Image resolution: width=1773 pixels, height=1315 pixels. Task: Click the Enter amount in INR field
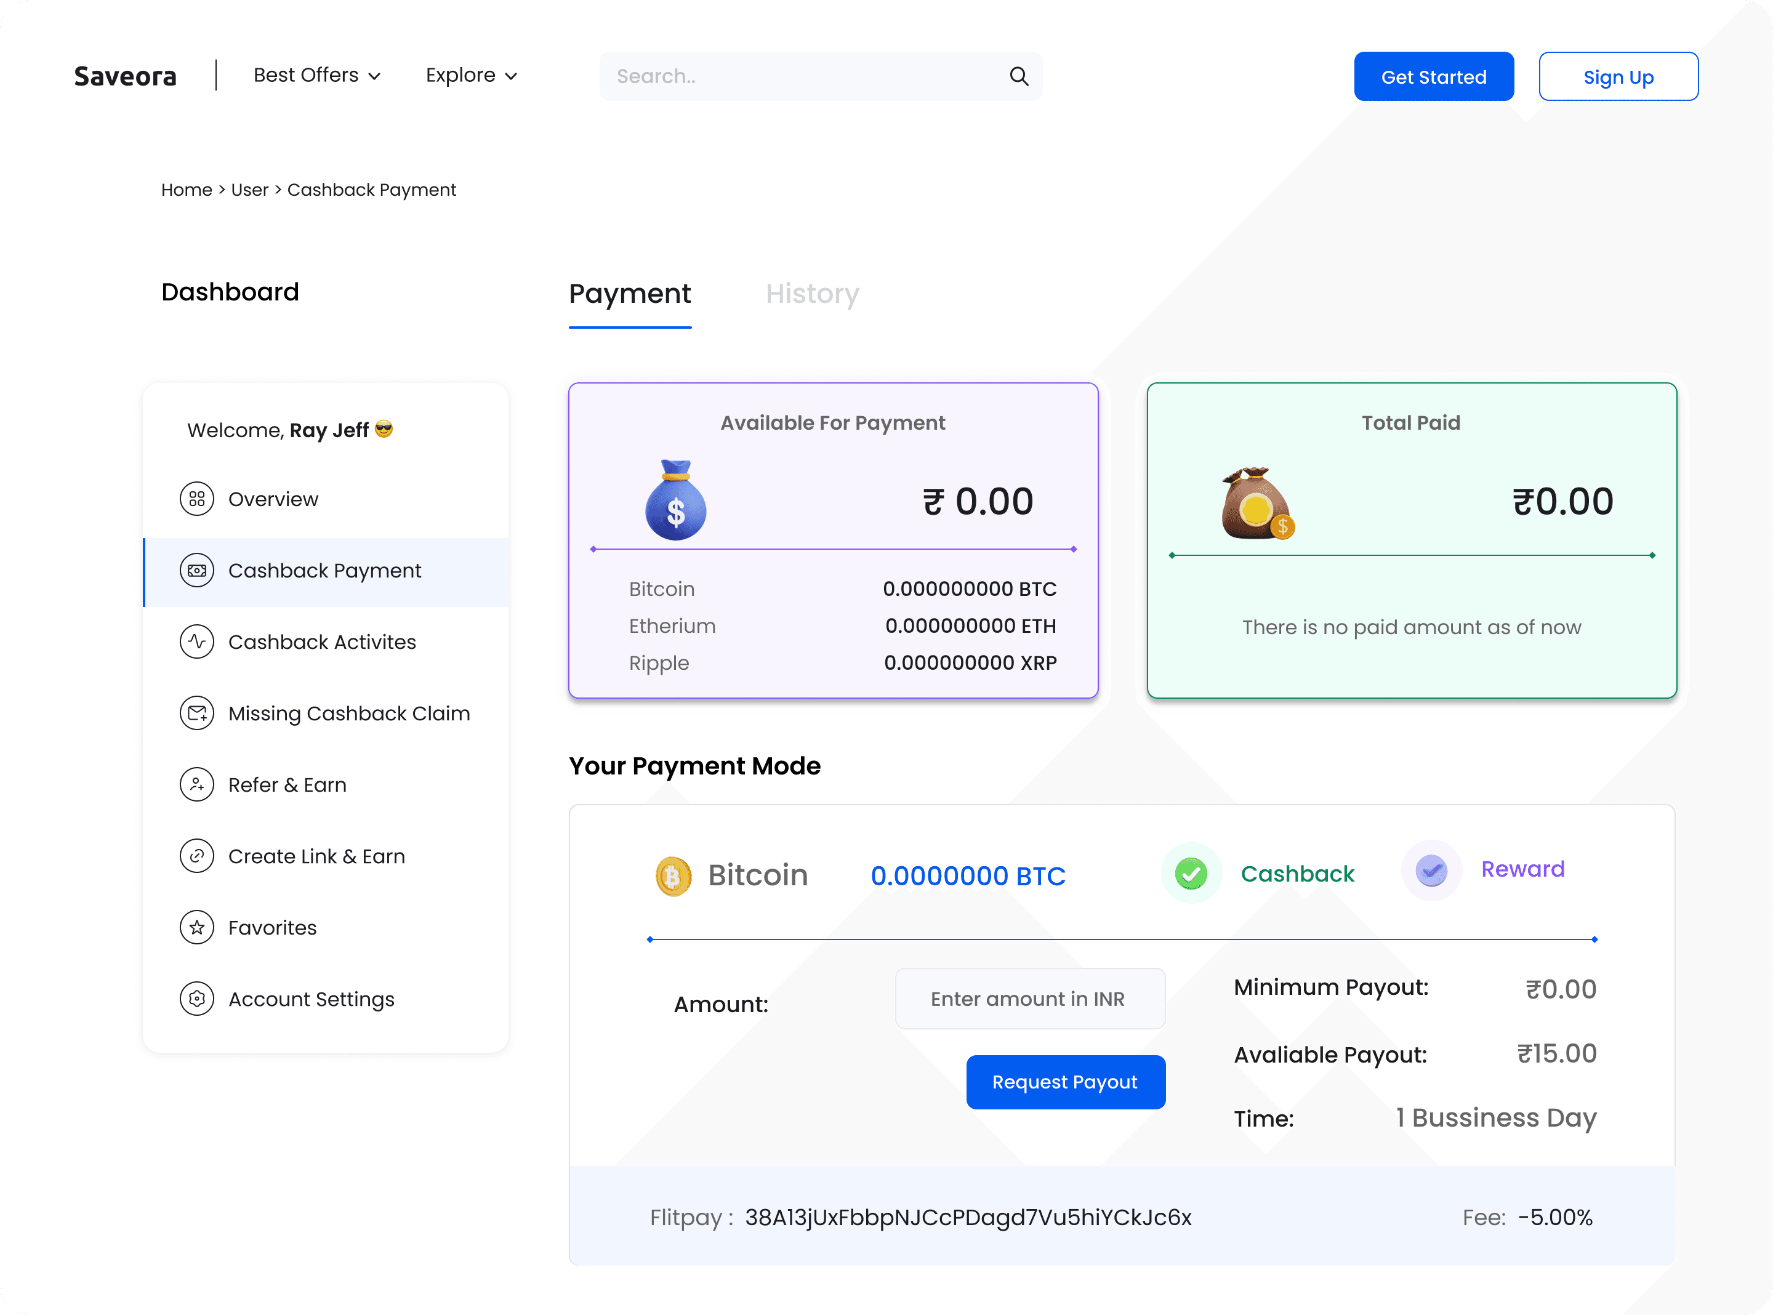(1030, 999)
